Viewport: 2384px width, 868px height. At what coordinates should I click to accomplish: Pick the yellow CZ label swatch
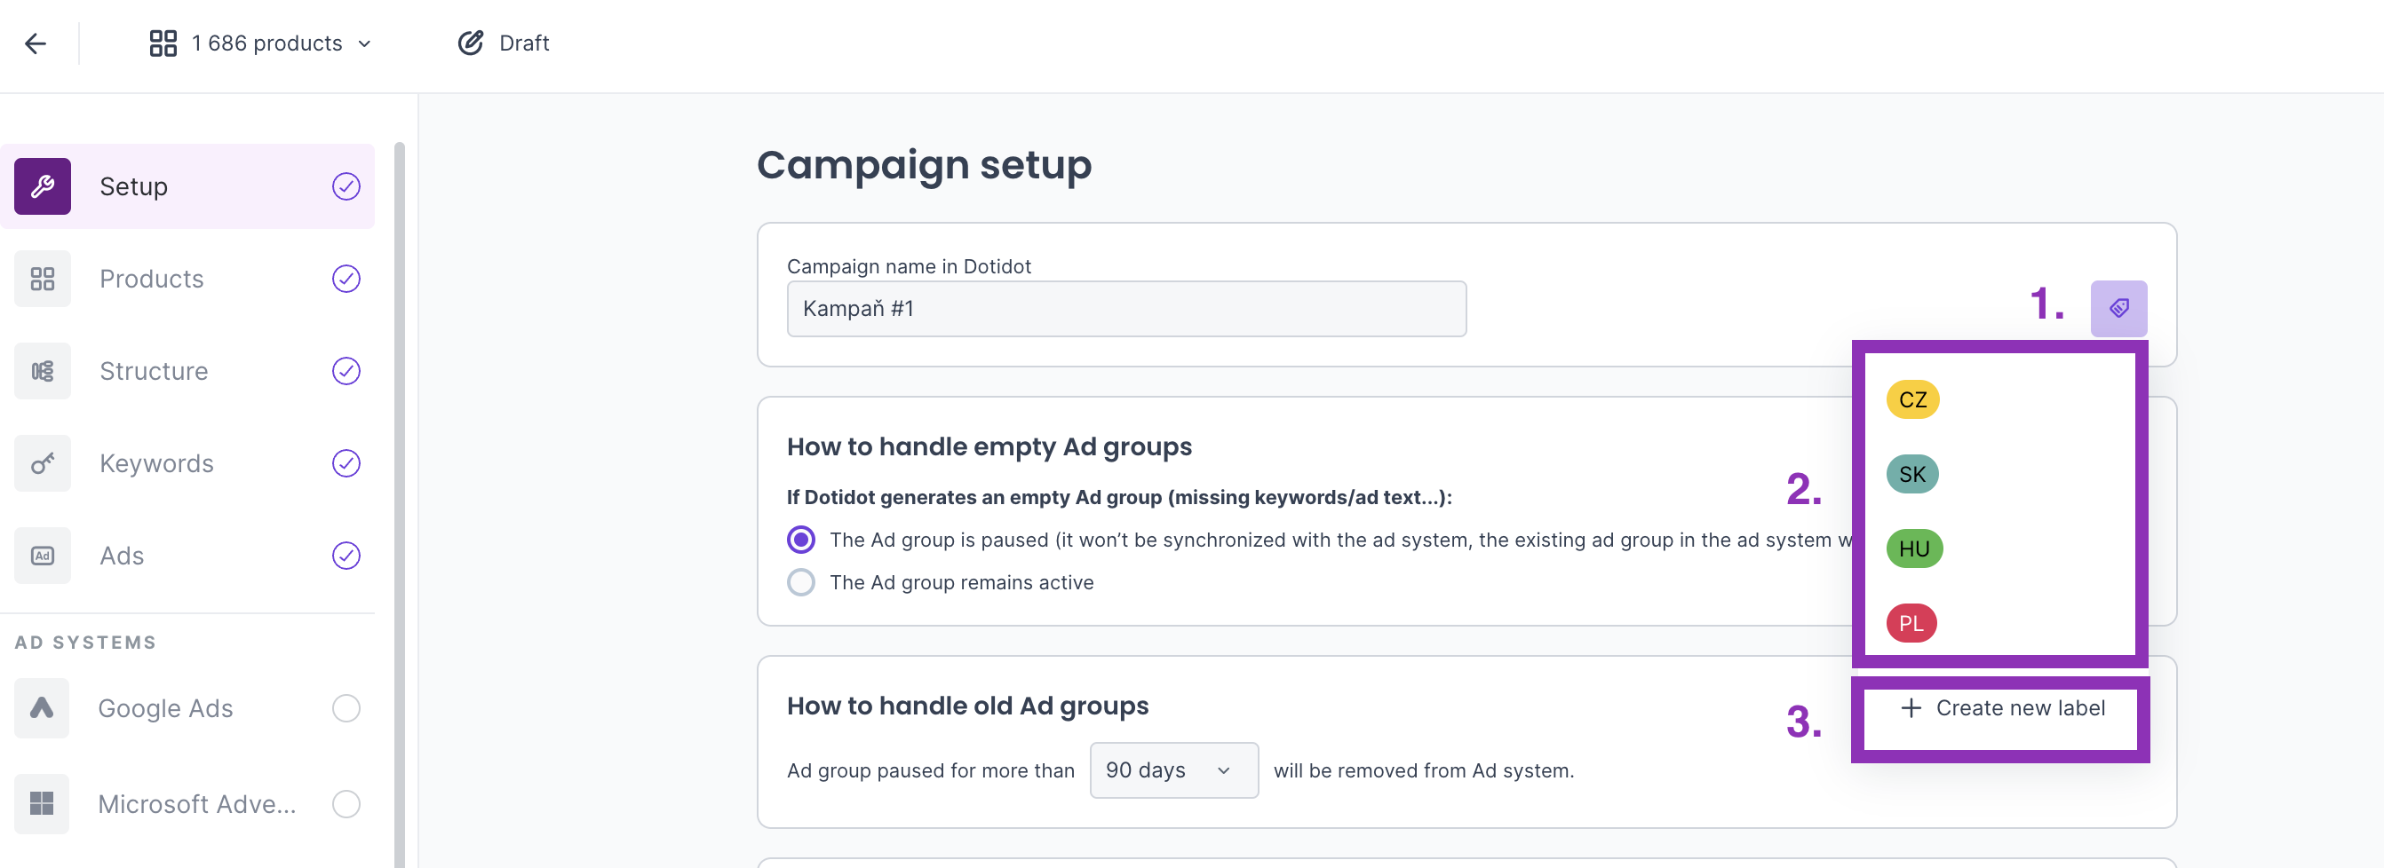pyautogui.click(x=1912, y=399)
